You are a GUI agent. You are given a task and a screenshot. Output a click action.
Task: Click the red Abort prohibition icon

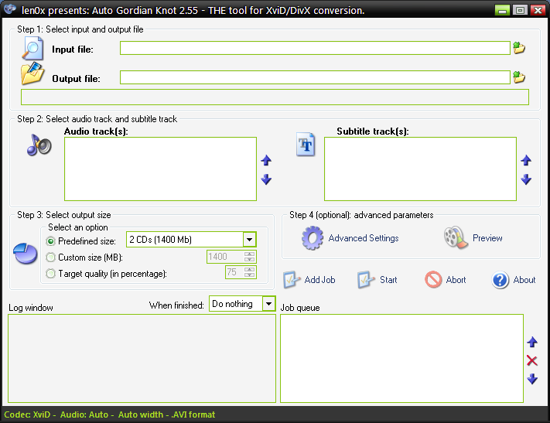coord(433,279)
